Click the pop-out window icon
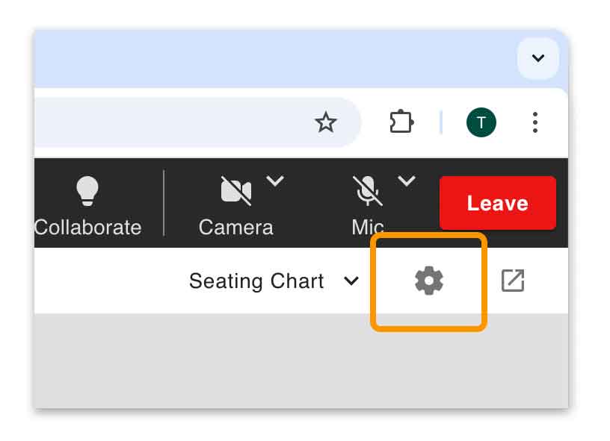Screen dimensions: 610x441 coord(513,281)
